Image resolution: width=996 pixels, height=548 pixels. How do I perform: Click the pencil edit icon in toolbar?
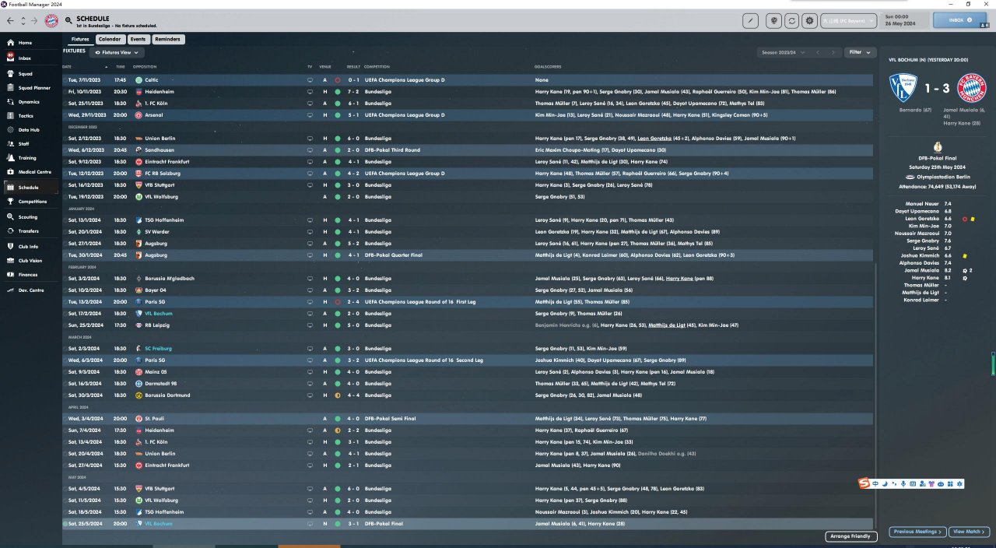[751, 21]
